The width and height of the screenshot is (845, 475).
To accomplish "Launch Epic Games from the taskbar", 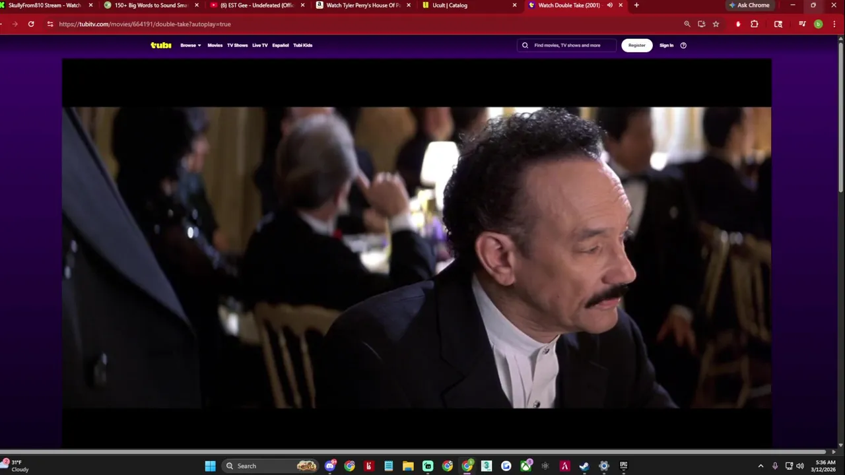I will pyautogui.click(x=623, y=466).
